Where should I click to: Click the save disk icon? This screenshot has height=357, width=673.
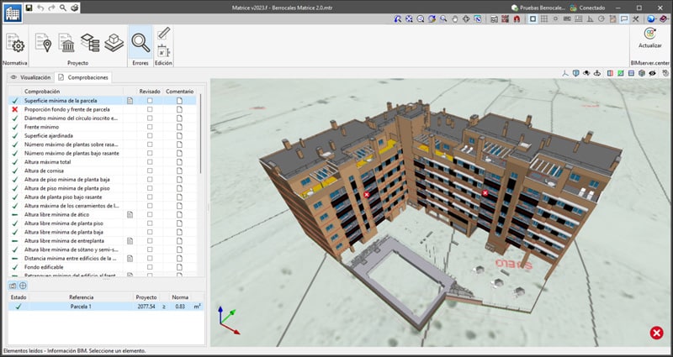click(29, 7)
